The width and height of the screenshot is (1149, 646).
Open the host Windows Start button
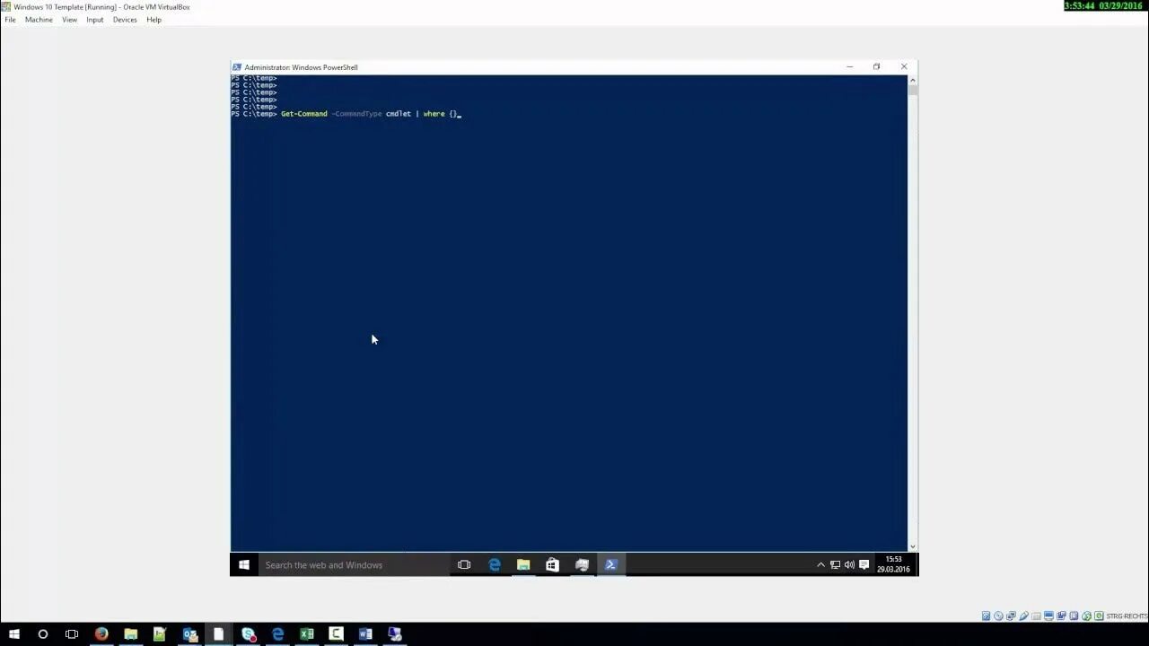pyautogui.click(x=13, y=634)
